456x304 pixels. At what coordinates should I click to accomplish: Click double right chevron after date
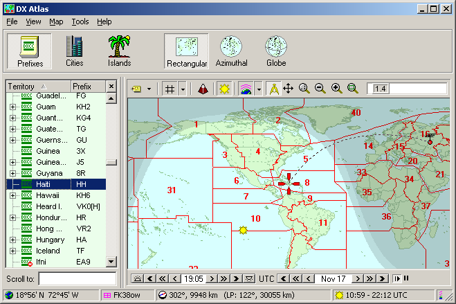(370, 278)
